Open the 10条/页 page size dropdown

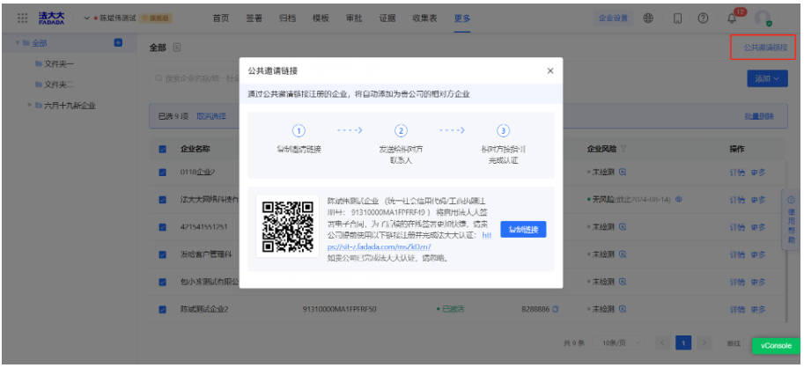click(619, 342)
